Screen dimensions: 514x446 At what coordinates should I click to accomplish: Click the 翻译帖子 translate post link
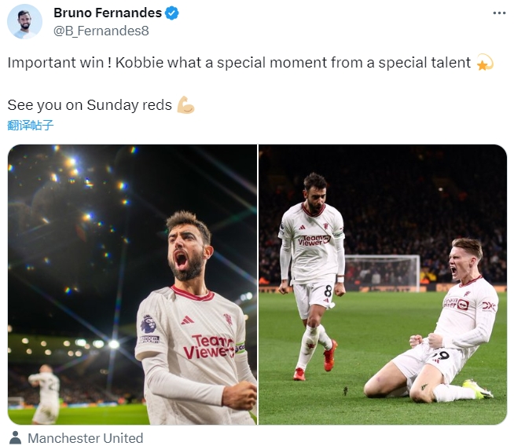click(30, 125)
